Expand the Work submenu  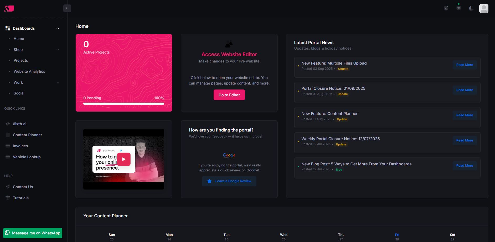58,82
